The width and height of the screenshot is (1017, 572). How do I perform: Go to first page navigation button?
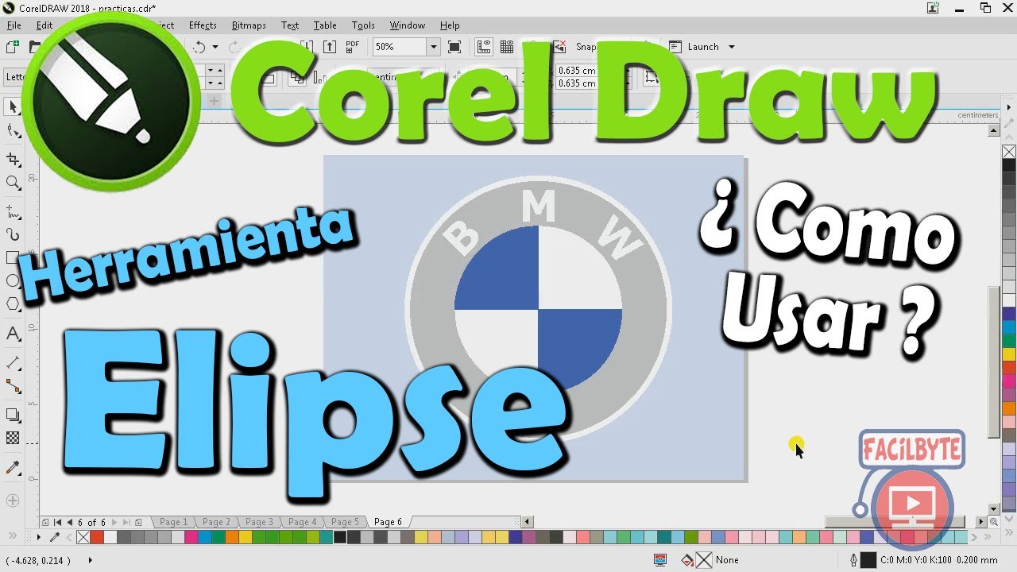(58, 522)
